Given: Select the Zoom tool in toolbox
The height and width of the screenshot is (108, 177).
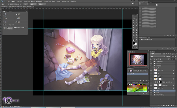Looking at the screenshot, I should point(136,40).
